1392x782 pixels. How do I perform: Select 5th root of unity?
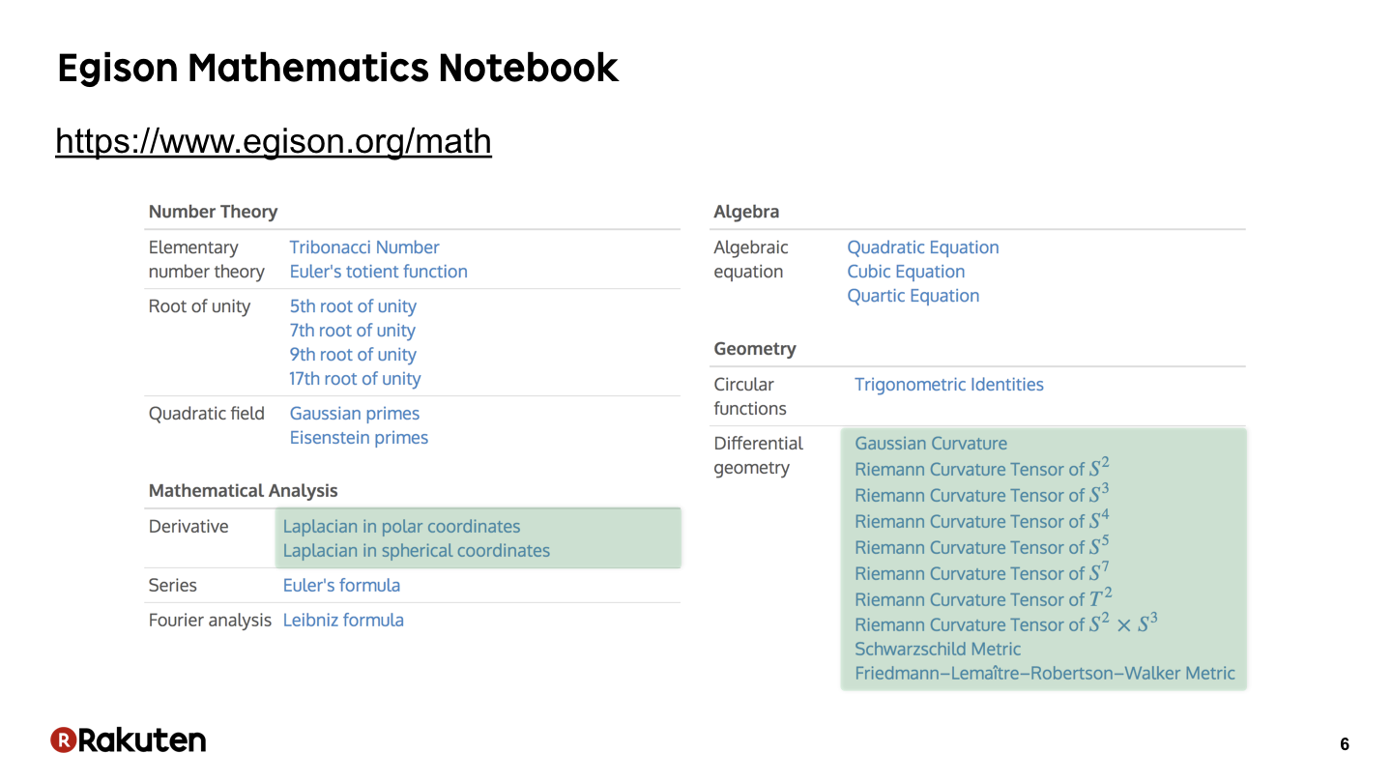(353, 306)
